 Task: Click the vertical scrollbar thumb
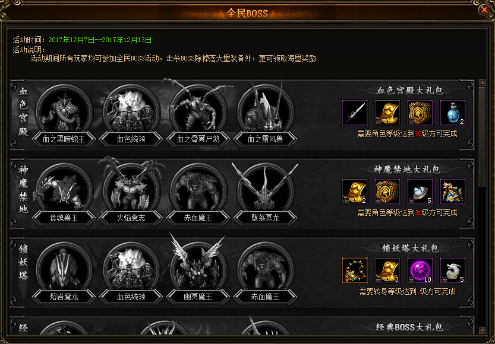pos(483,137)
